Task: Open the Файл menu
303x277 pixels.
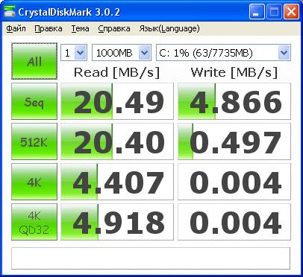Action: click(x=16, y=28)
